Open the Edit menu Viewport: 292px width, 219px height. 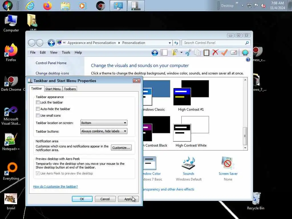pos(43,52)
